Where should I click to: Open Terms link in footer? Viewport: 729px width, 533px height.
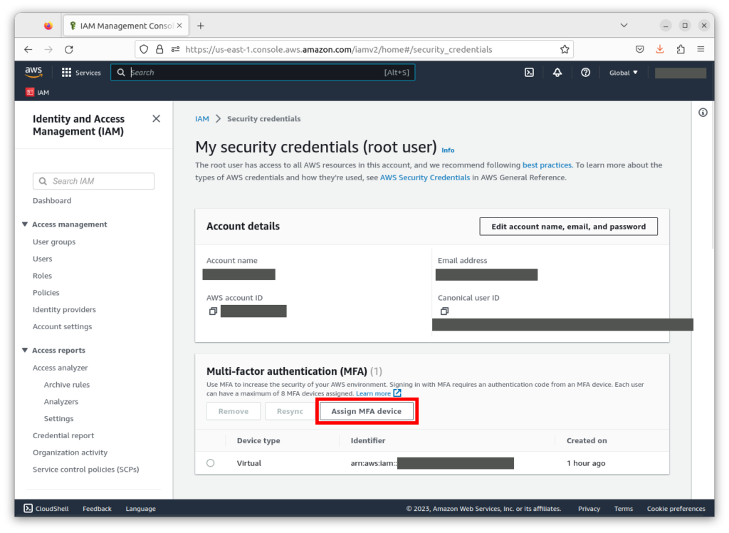[x=624, y=509]
